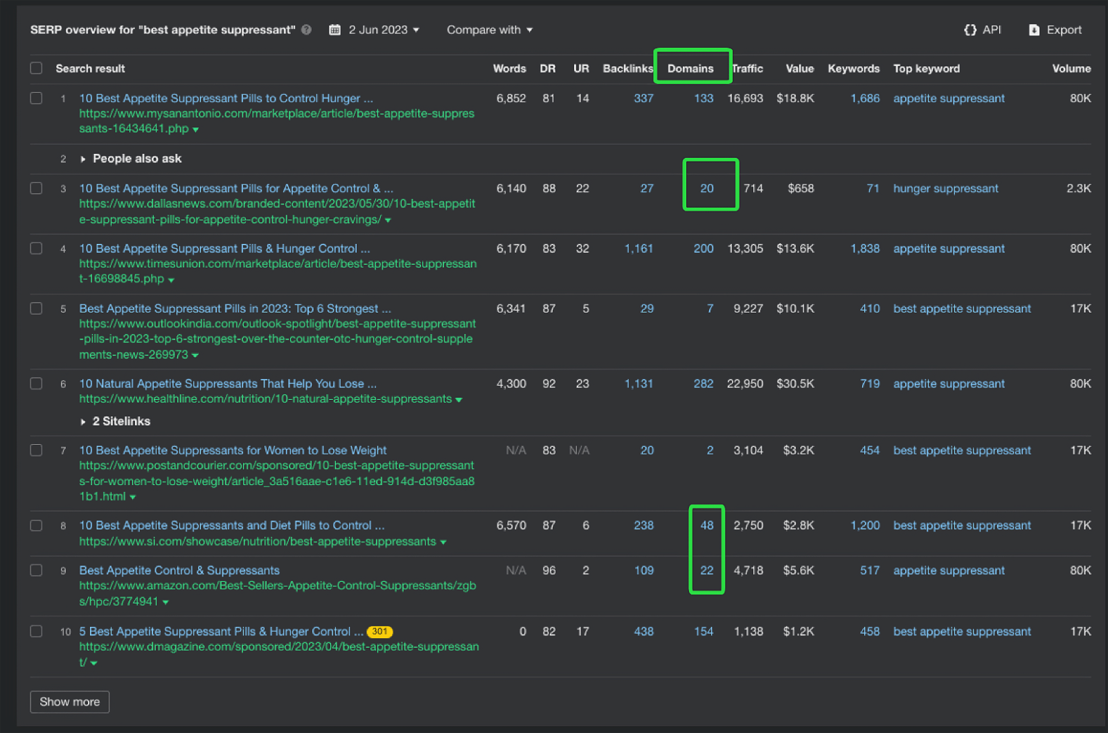Click the 301 redirect badge on result 10
The height and width of the screenshot is (733, 1108).
coord(379,632)
